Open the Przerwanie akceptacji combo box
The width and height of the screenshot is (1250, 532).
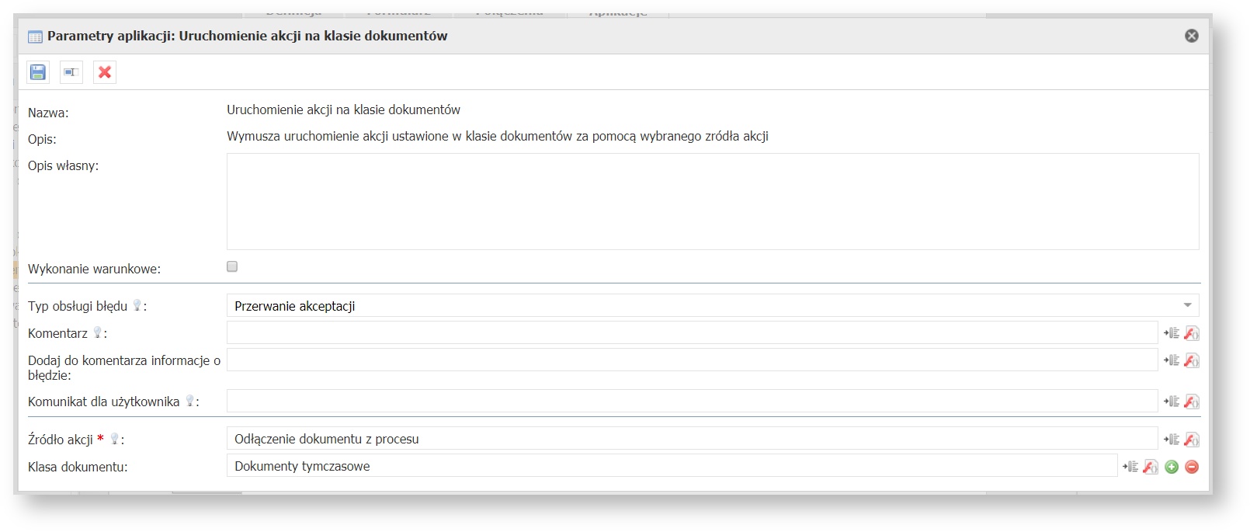tap(699, 305)
